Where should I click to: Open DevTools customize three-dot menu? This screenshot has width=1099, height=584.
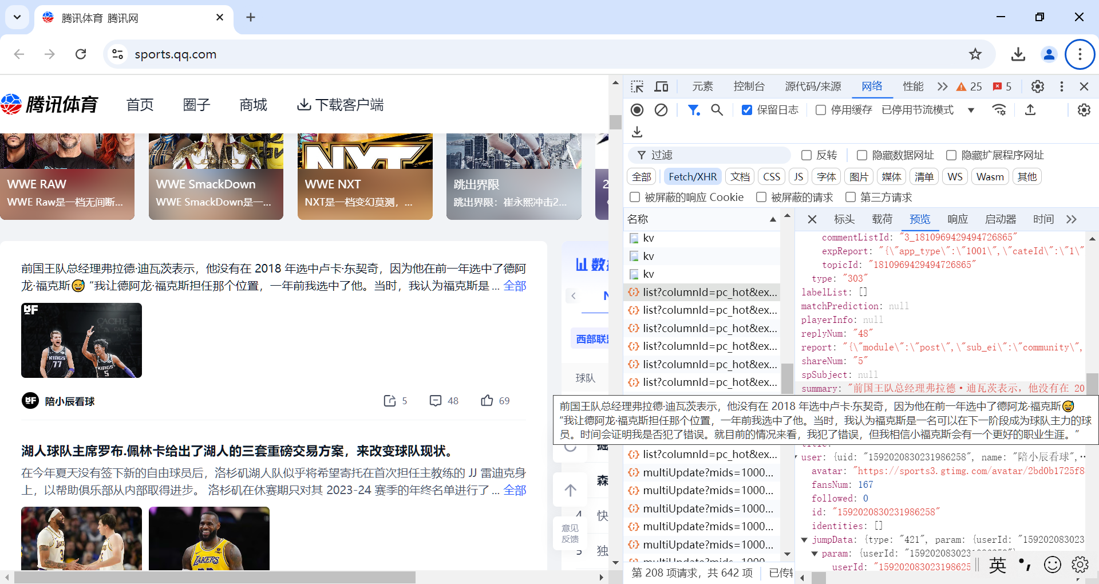[x=1062, y=86]
